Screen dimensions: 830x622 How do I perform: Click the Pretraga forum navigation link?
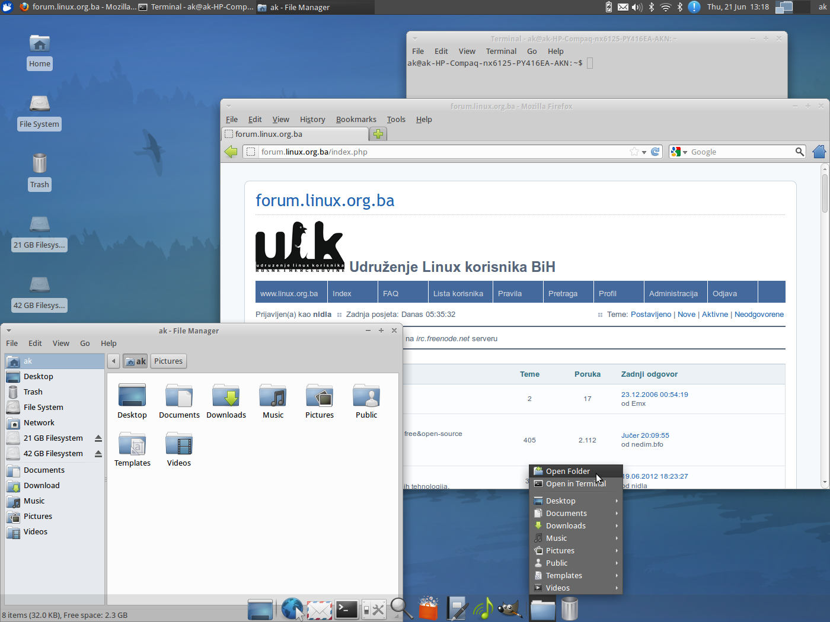(x=563, y=293)
